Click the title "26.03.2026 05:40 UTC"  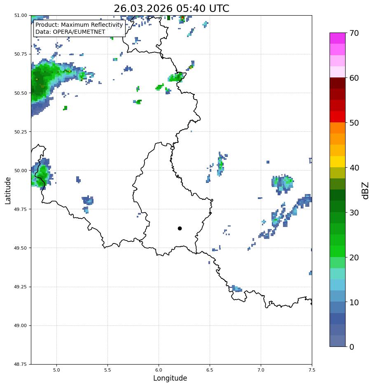click(171, 8)
